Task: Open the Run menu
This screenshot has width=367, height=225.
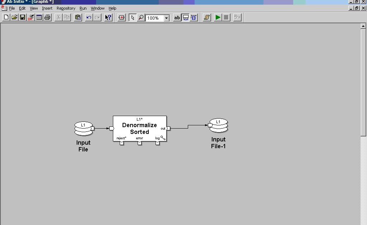Action: (x=83, y=8)
